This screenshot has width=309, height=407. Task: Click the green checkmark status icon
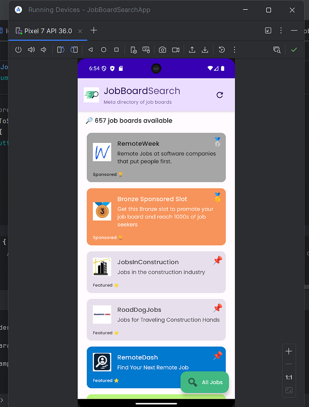point(294,50)
